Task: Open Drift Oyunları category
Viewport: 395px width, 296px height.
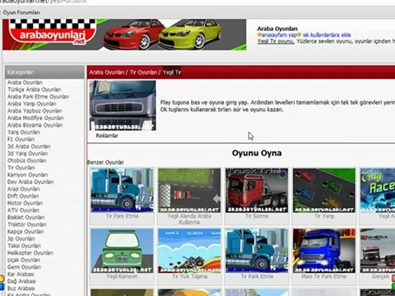Action: pos(23,196)
